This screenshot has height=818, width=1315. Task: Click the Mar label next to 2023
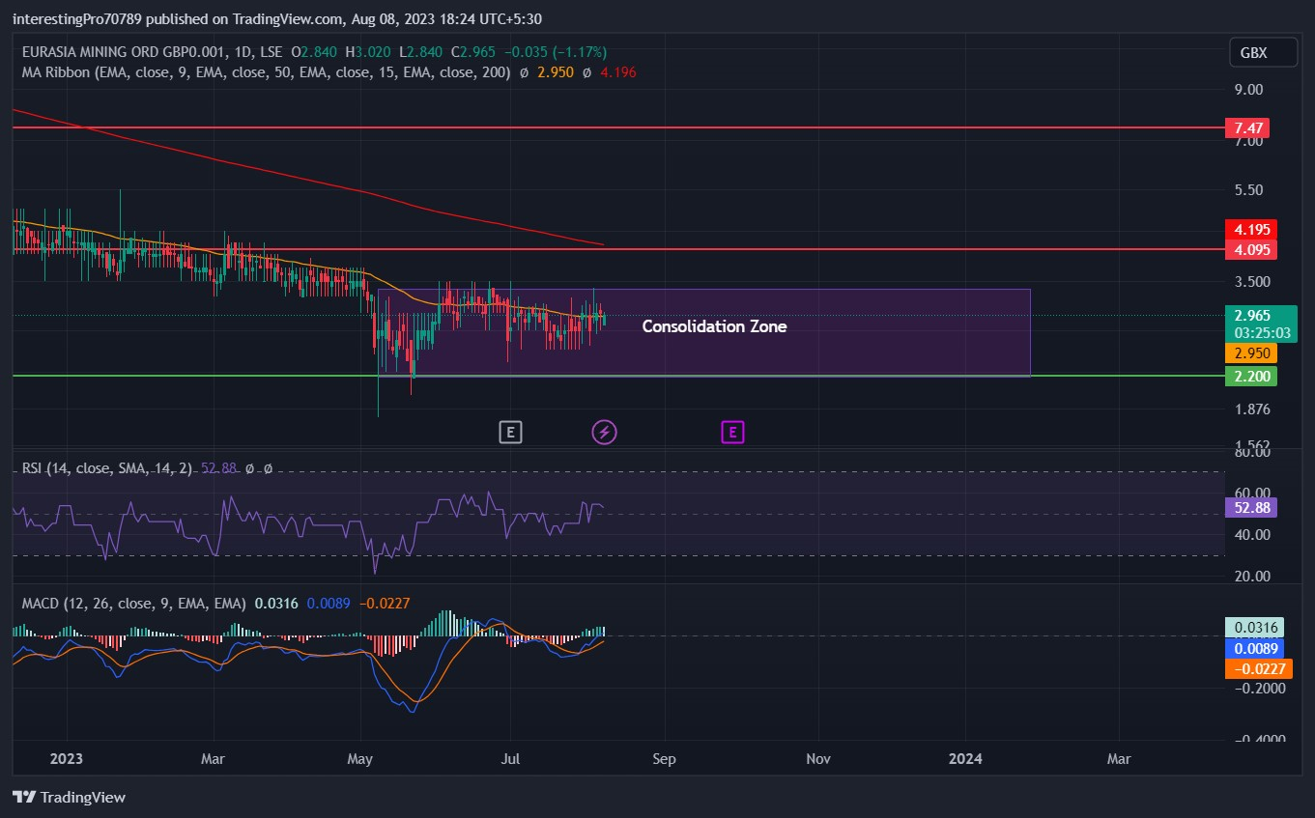coord(213,759)
